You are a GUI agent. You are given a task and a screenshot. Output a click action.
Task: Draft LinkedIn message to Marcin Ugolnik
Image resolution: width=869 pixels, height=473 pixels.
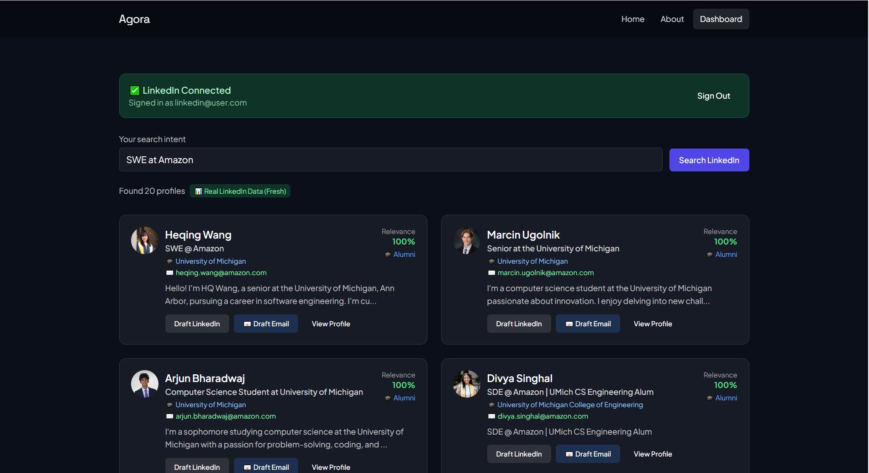(x=519, y=324)
